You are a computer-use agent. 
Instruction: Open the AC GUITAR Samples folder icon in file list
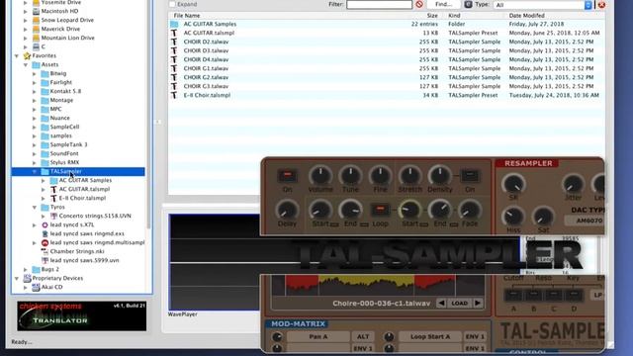point(174,24)
